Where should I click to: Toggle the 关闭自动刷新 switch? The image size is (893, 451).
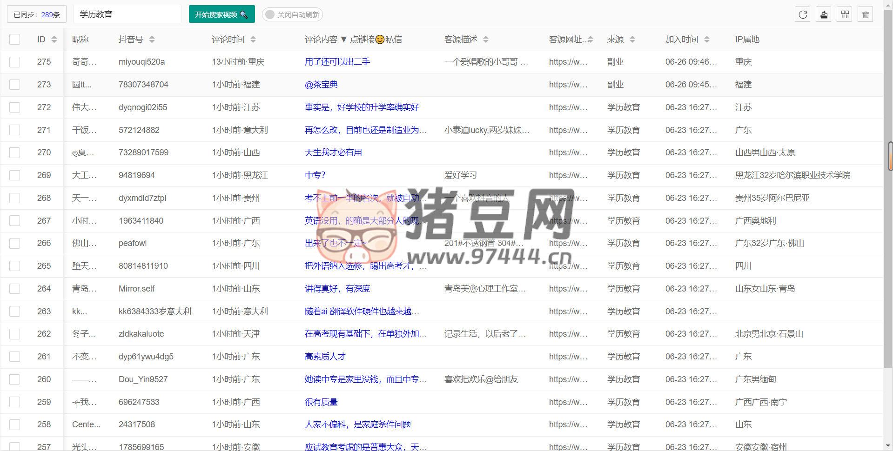pos(292,14)
